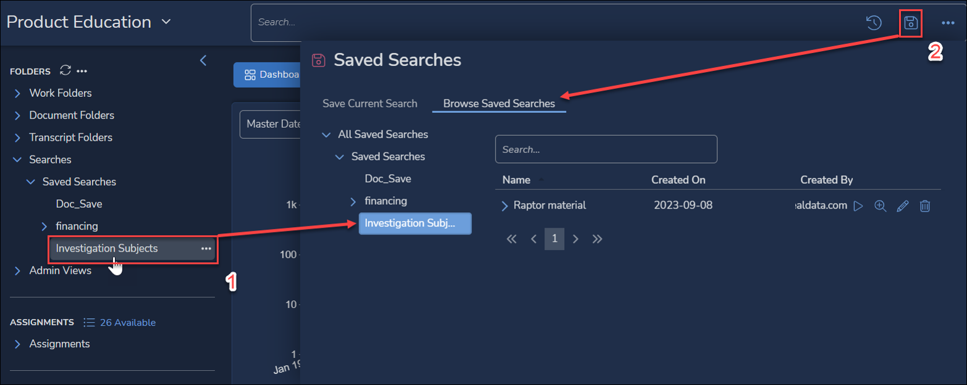Open the Folders ellipsis menu
This screenshot has width=967, height=385.
(x=82, y=70)
